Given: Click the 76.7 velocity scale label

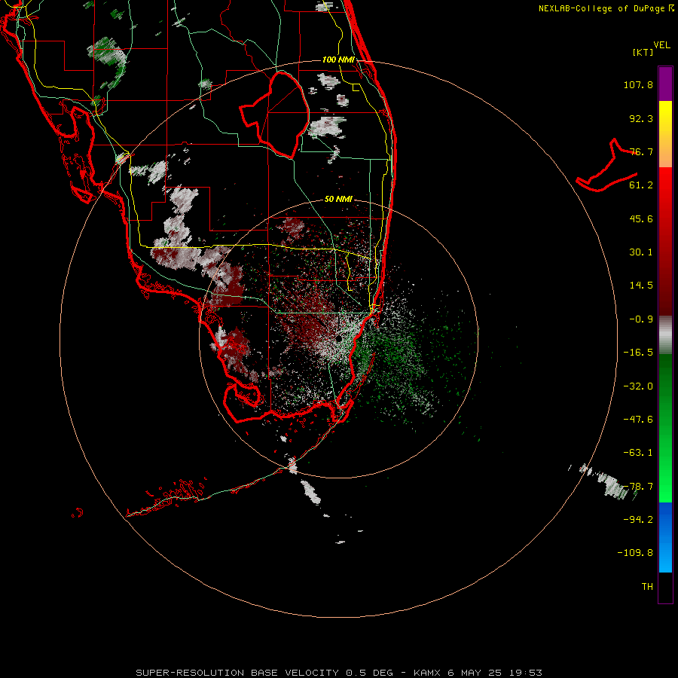Looking at the screenshot, I should (x=641, y=151).
